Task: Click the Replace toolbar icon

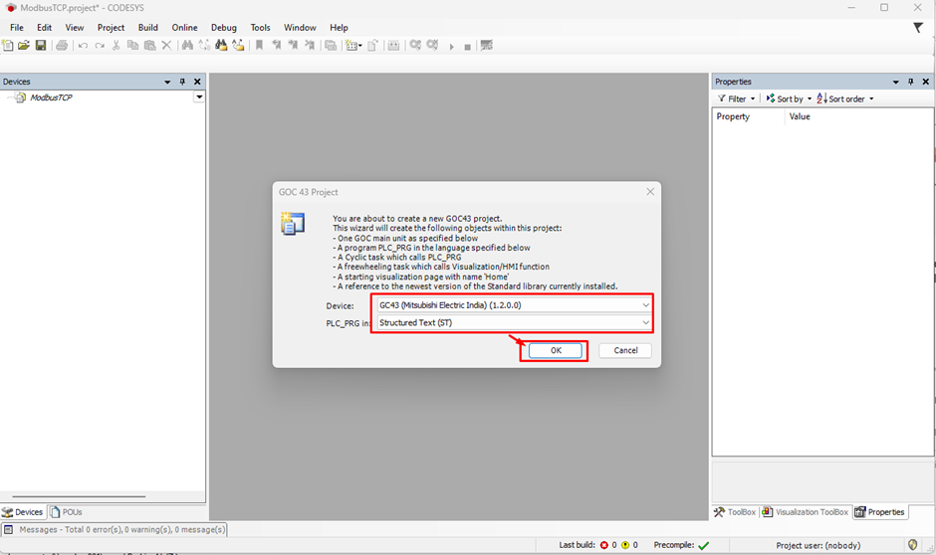Action: [204, 46]
